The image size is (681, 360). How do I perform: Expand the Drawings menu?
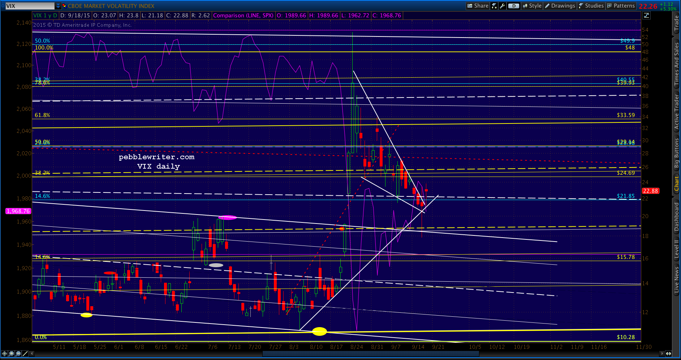pos(560,6)
